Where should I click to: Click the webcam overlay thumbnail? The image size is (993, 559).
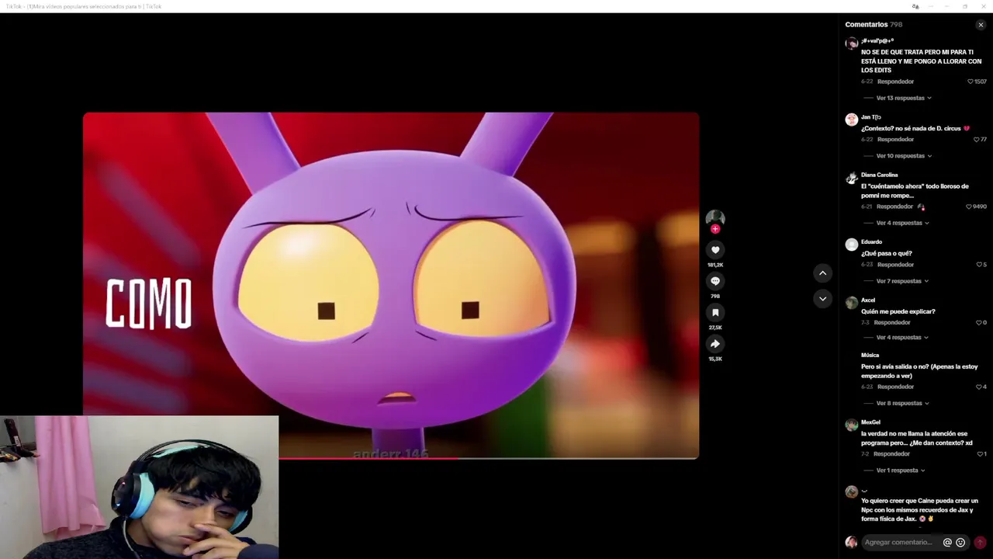click(140, 488)
